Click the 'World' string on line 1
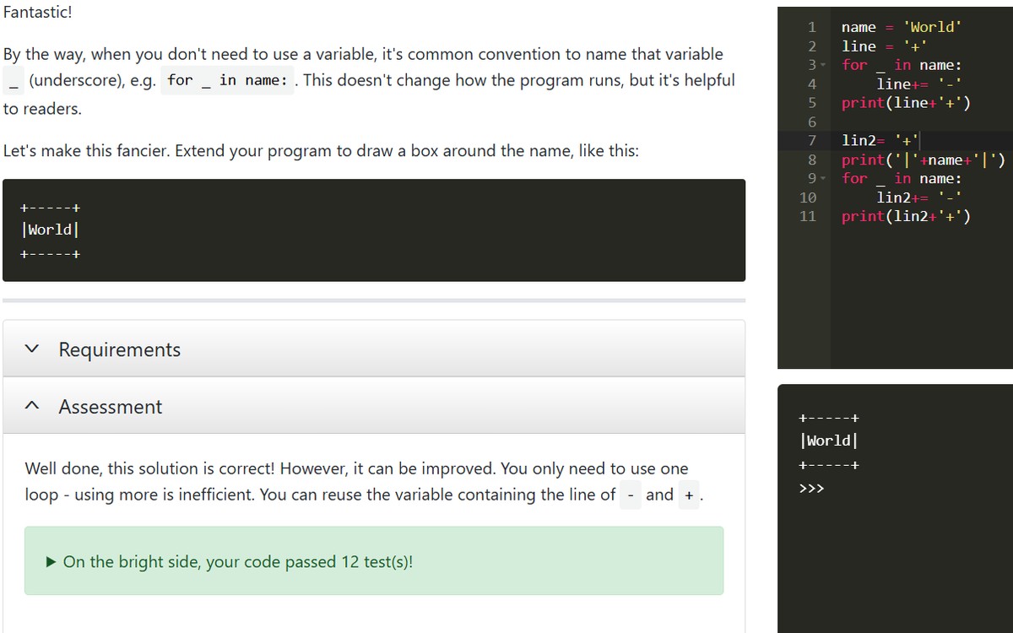Image resolution: width=1013 pixels, height=633 pixels. [x=930, y=27]
